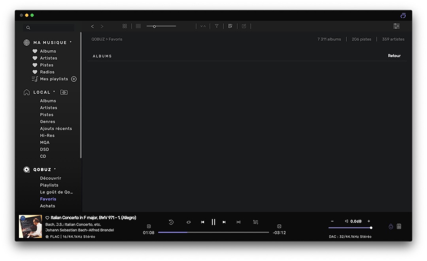Image resolution: width=427 pixels, height=261 pixels.
Task: Open the speaker output device icon
Action: [399, 227]
